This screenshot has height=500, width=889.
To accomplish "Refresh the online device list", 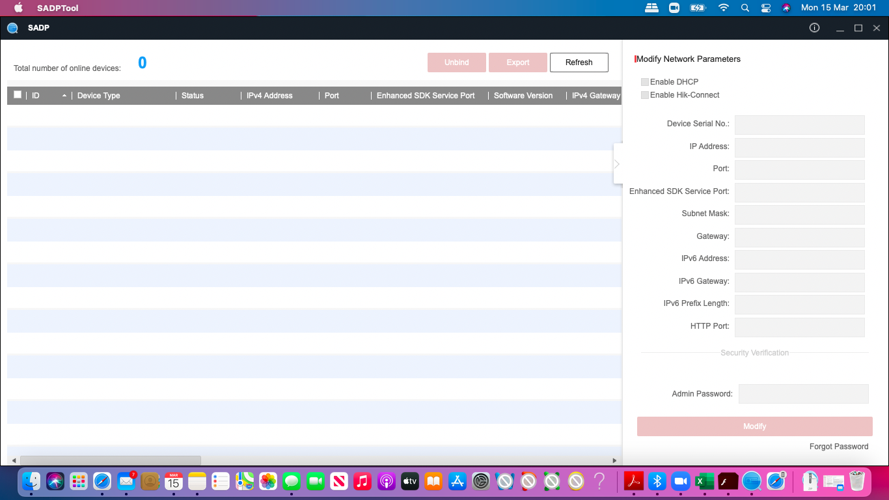I will [x=579, y=62].
